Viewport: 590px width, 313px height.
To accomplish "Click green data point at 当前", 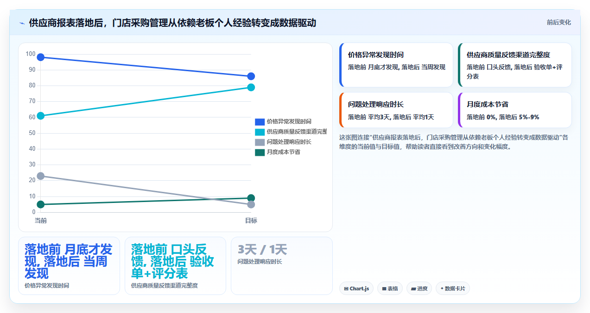I will click(x=41, y=204).
